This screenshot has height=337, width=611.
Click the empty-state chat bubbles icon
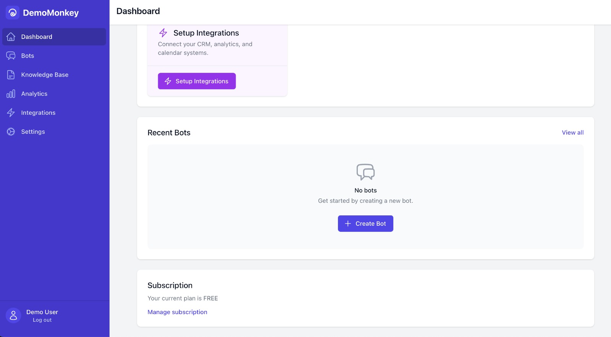(x=365, y=172)
